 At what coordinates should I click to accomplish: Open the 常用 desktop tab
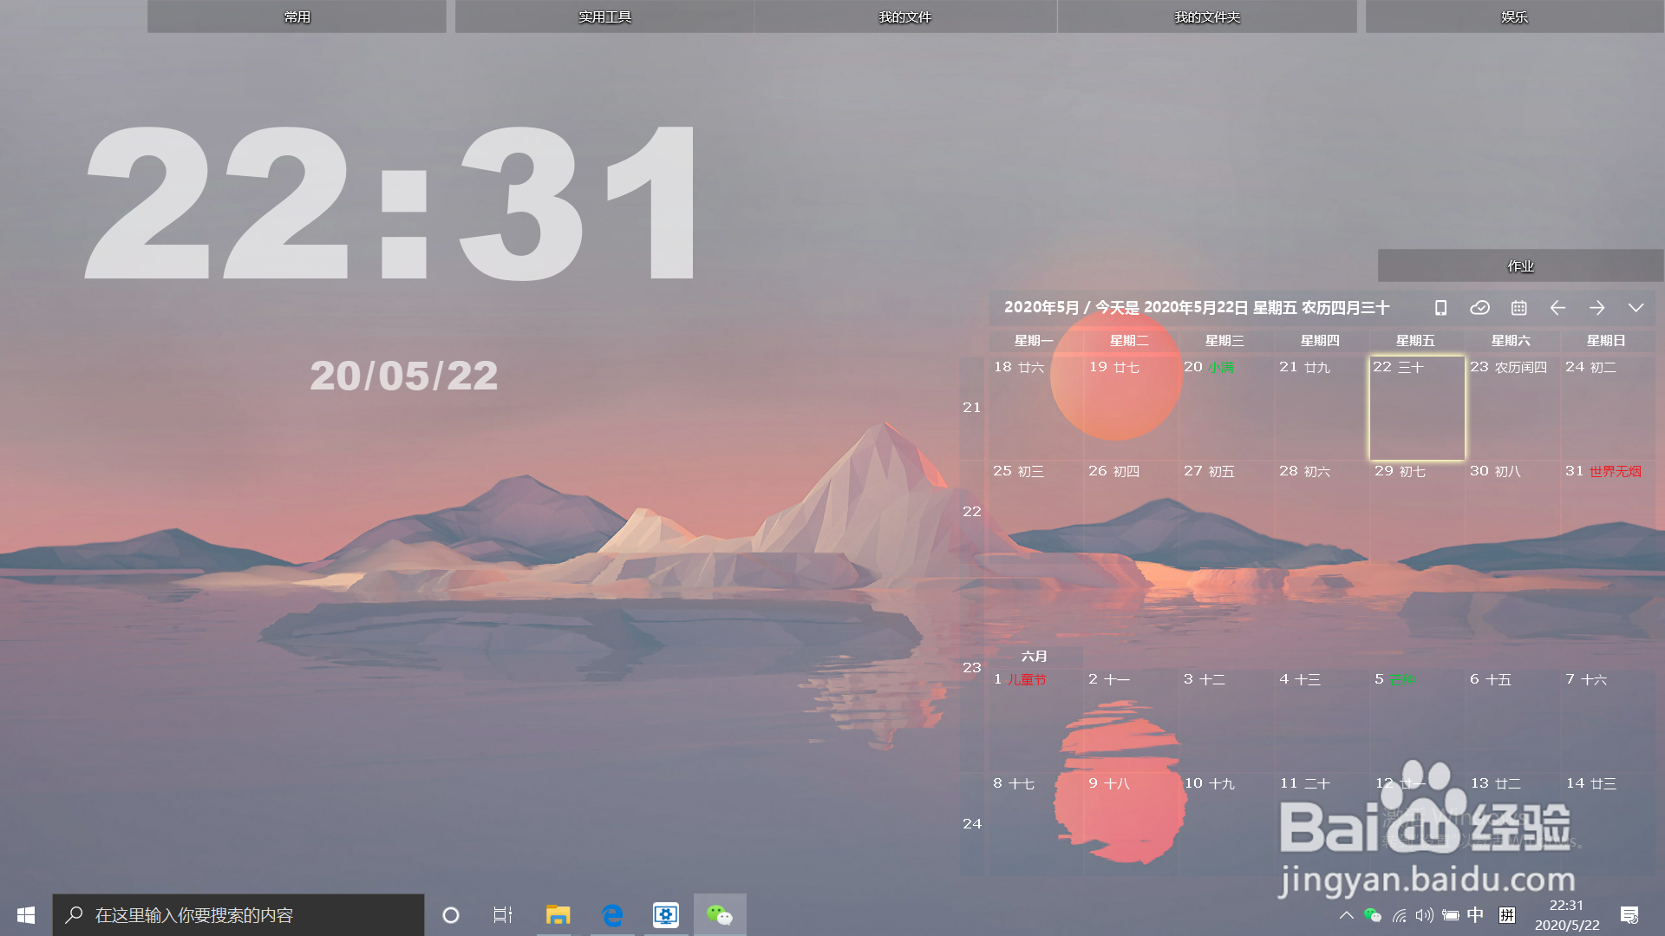297,16
